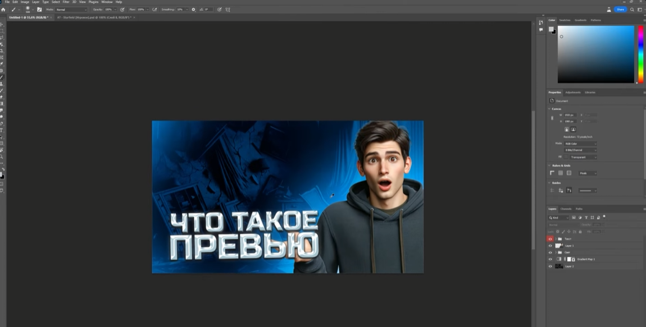Filter layers by shape layers icon
This screenshot has width=646, height=327.
[x=593, y=218]
